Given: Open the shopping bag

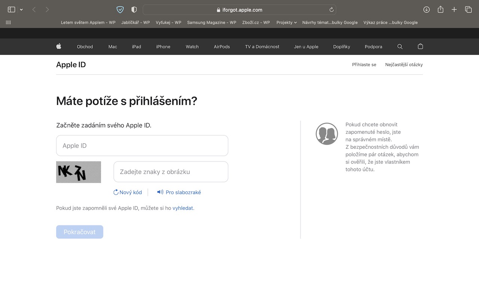Looking at the screenshot, I should click(x=420, y=46).
